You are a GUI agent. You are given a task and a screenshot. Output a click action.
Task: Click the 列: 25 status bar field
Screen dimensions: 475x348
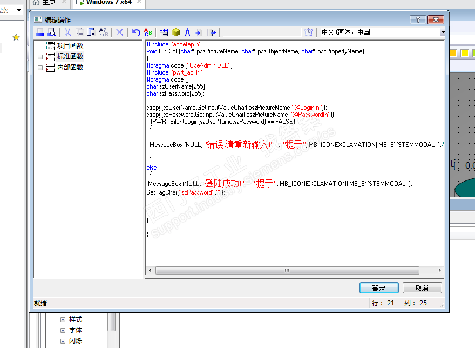[x=415, y=303]
